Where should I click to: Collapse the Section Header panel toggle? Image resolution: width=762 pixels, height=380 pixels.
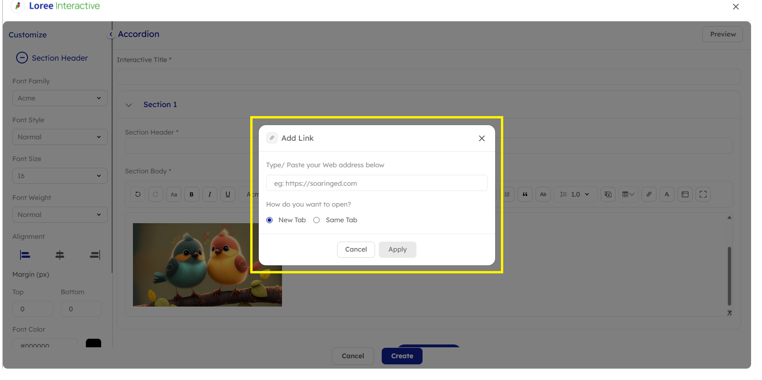coord(22,58)
